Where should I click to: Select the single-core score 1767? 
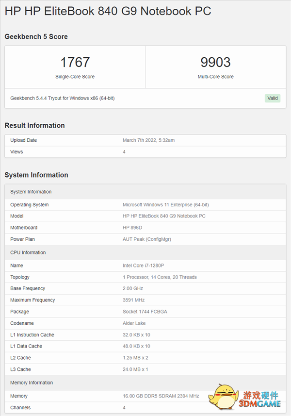pos(75,62)
